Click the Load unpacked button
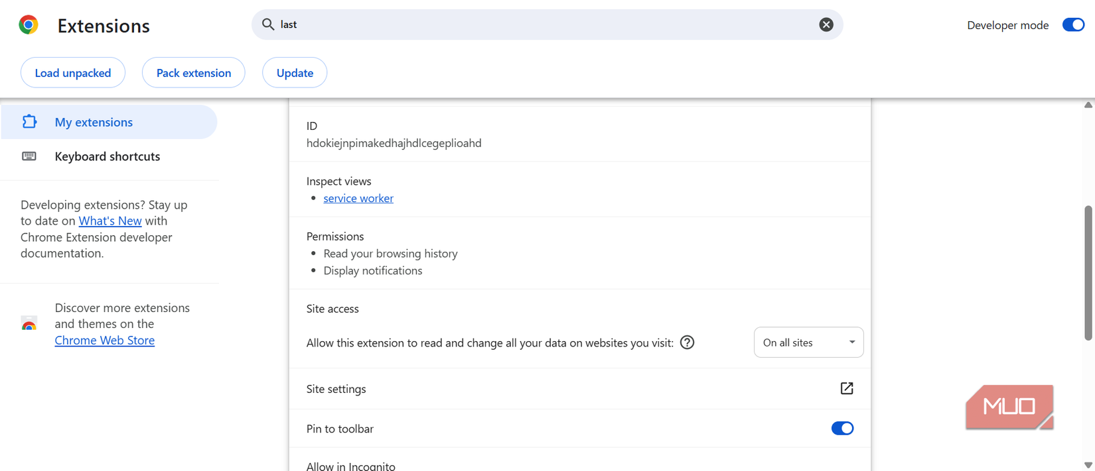Image resolution: width=1095 pixels, height=471 pixels. 73,73
